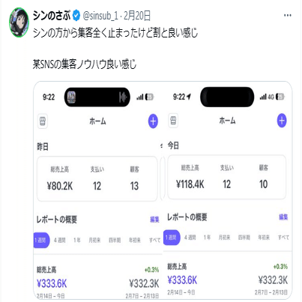Viewport: 302px width, 302px height.
Task: Tap the audio waveform icon in Dynamic Island
Action: click(123, 97)
